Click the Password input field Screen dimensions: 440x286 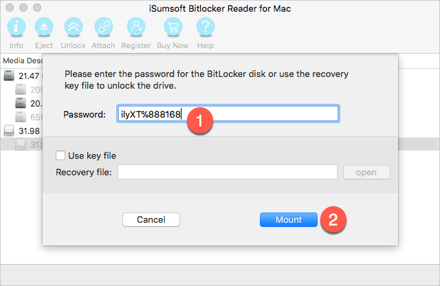tap(227, 114)
